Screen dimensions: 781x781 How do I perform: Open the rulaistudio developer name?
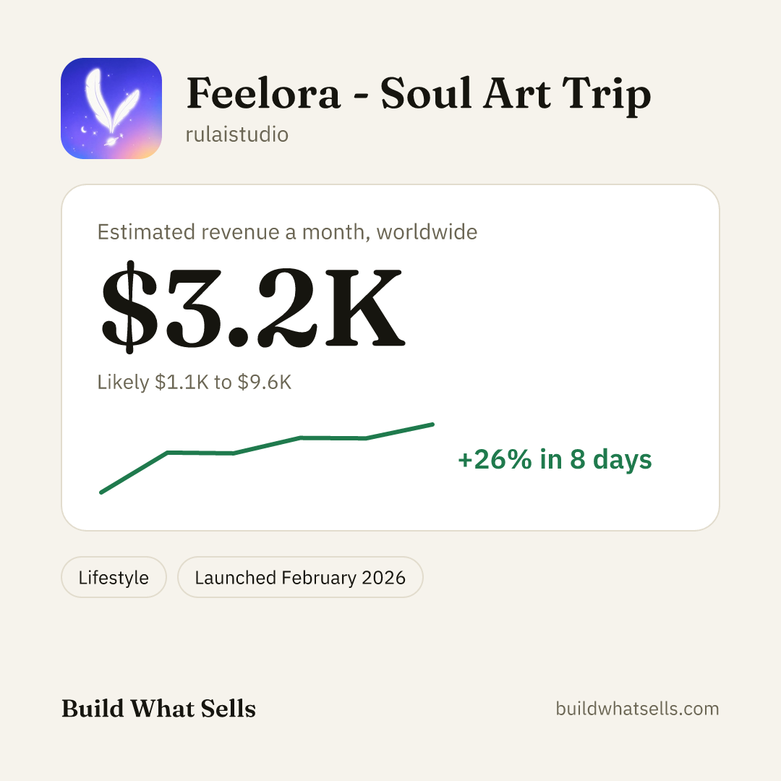click(237, 135)
